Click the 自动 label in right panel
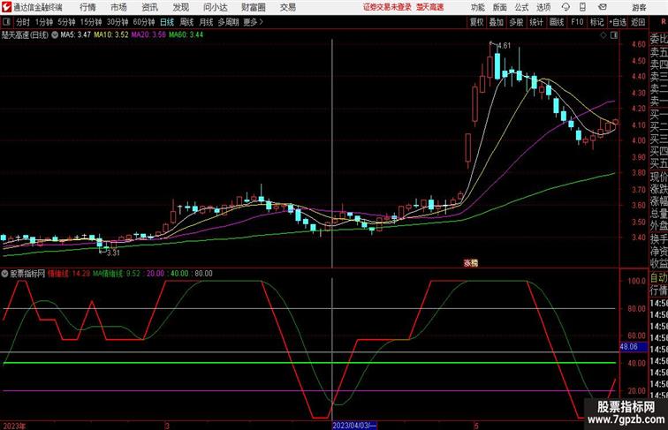The width and height of the screenshot is (668, 430). click(659, 278)
